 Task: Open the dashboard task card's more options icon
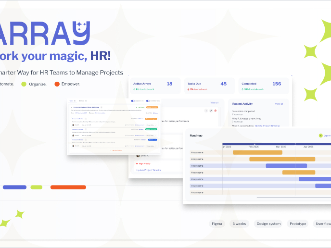pos(206,111)
